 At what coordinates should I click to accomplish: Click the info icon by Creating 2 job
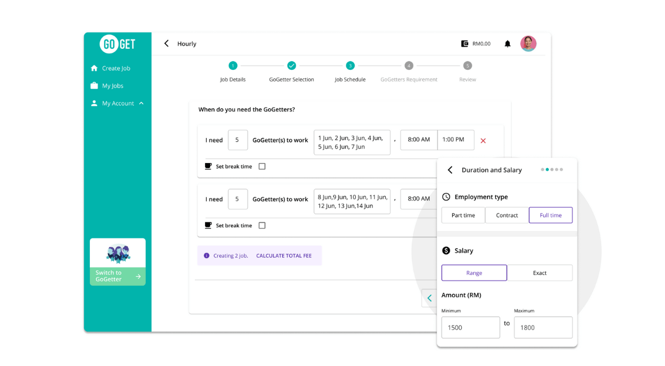click(x=207, y=256)
